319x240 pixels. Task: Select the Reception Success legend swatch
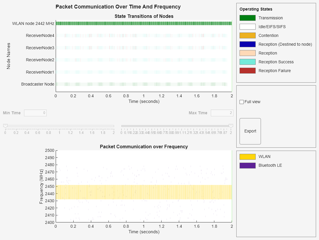[x=248, y=62]
